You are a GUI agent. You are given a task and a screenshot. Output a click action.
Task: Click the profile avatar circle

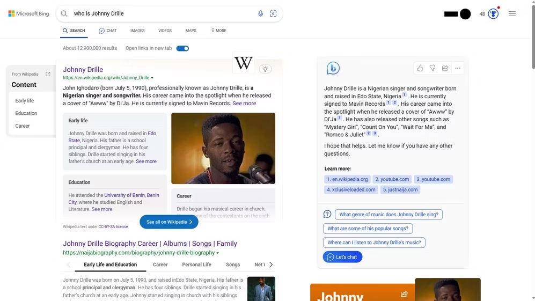point(465,14)
